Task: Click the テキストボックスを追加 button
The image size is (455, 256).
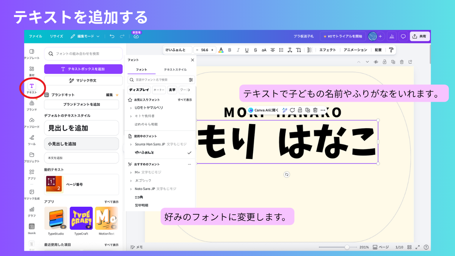Action: 83,69
